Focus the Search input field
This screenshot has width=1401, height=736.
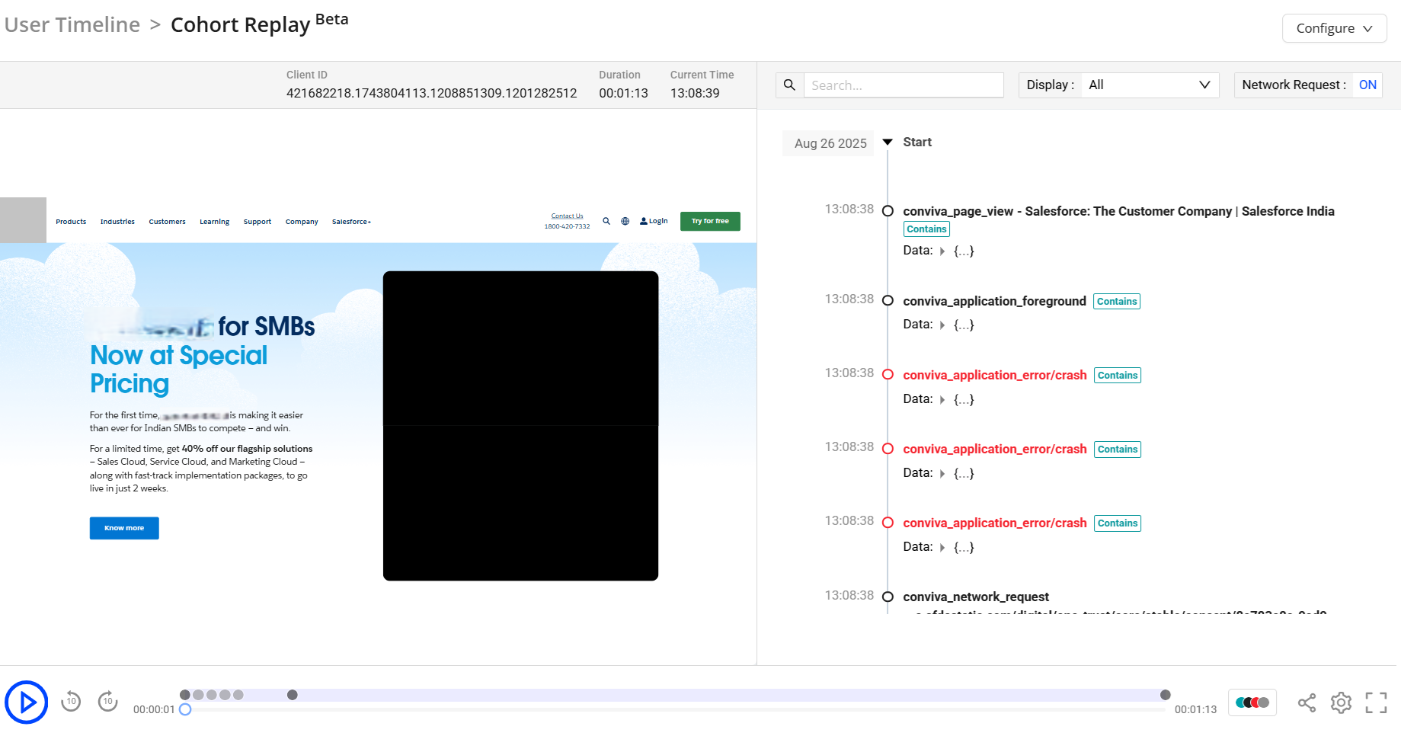904,85
